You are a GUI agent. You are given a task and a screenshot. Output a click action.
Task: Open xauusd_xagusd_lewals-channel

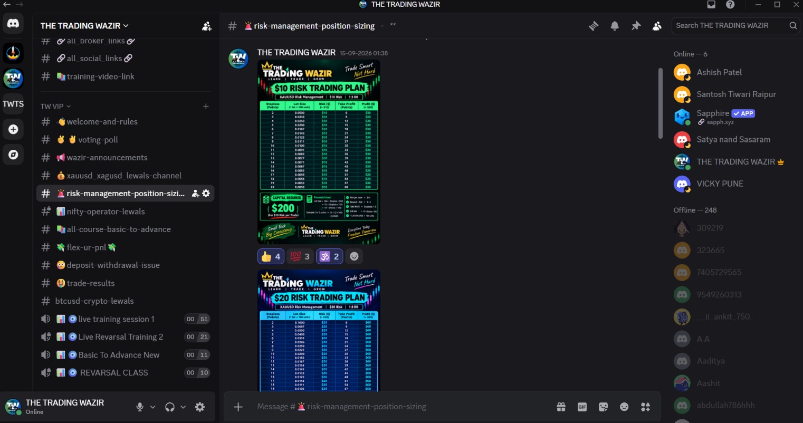125,176
